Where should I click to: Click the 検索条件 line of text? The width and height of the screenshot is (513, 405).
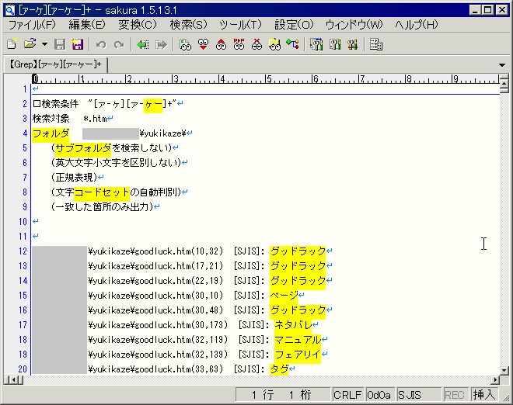click(x=108, y=103)
